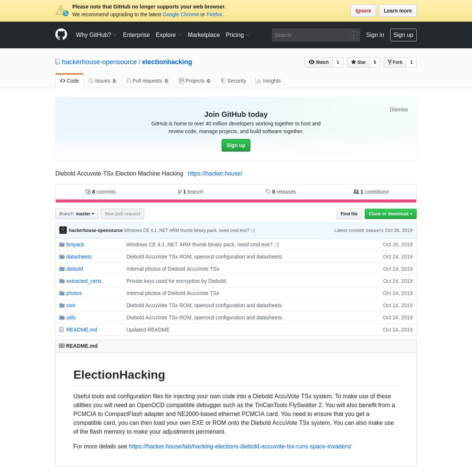Viewport: 472px width, 472px height.
Task: Click the photos folder icon
Action: click(62, 293)
